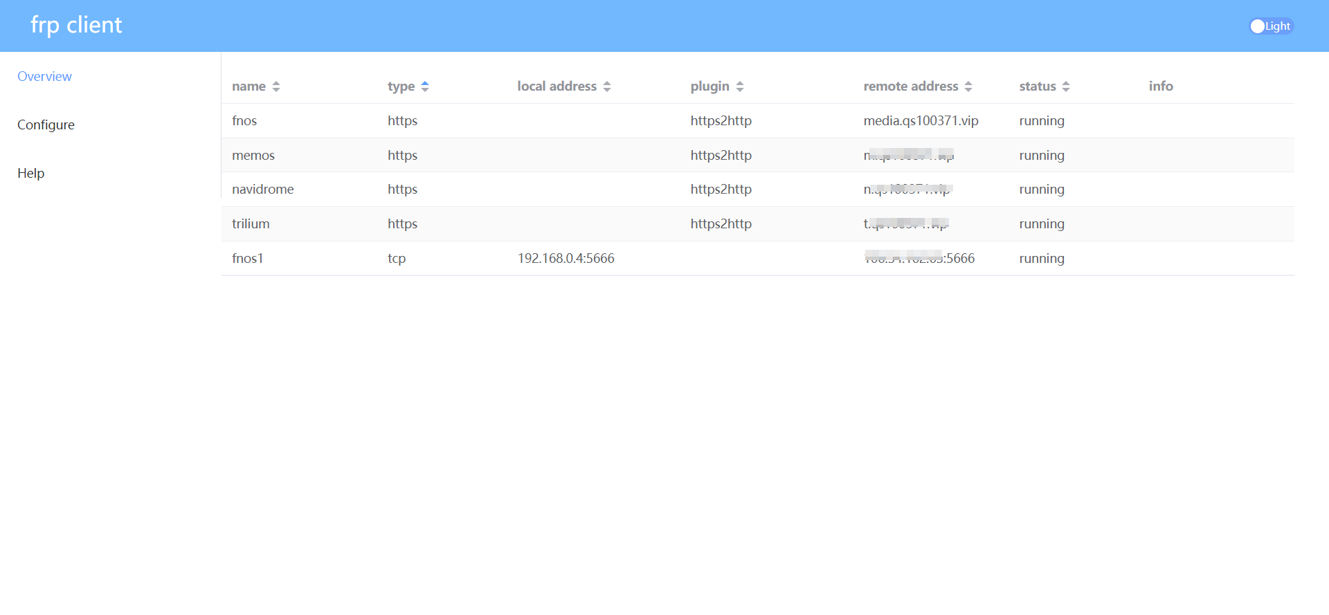The height and width of the screenshot is (615, 1329).
Task: Click sort arrows next to local address
Action: (x=607, y=86)
